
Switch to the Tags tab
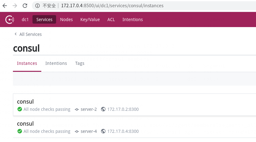pyautogui.click(x=80, y=63)
